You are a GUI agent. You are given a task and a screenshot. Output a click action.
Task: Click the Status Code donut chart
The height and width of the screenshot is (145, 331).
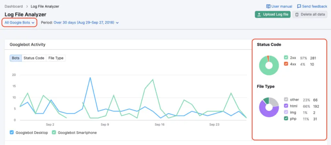[x=268, y=65]
